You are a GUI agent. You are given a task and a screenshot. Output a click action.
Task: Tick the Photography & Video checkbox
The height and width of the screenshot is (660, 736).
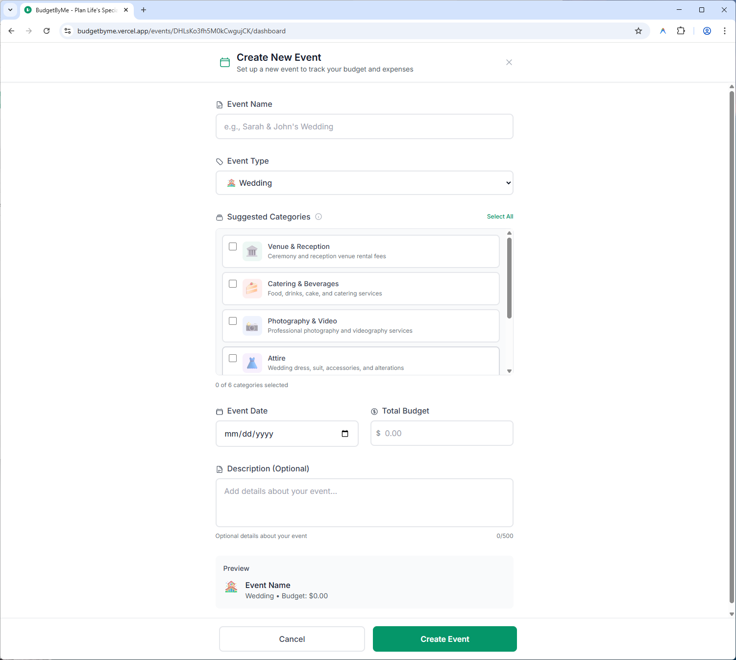click(x=233, y=321)
